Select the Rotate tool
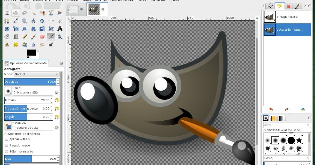The width and height of the screenshot is (315, 165). point(7,29)
